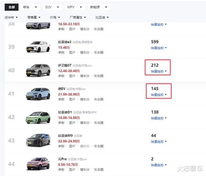Open the 轿车 dropdown filter
Screen dimensions: 206x176
coord(30,7)
